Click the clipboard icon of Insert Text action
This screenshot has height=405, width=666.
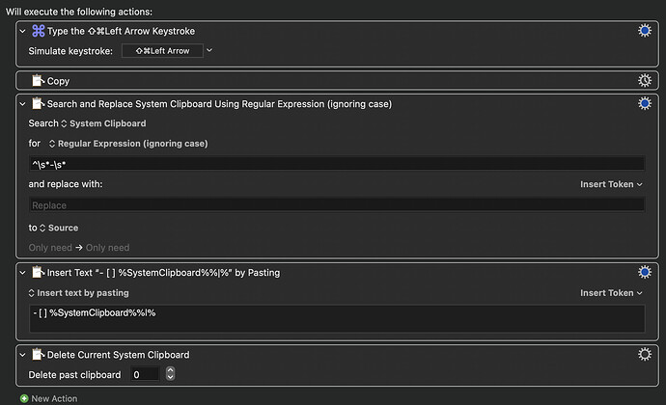coord(39,272)
